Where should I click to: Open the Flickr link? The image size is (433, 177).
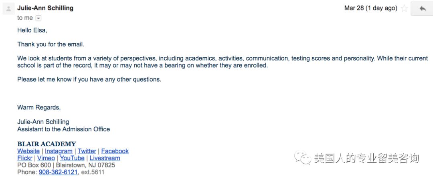(25, 158)
